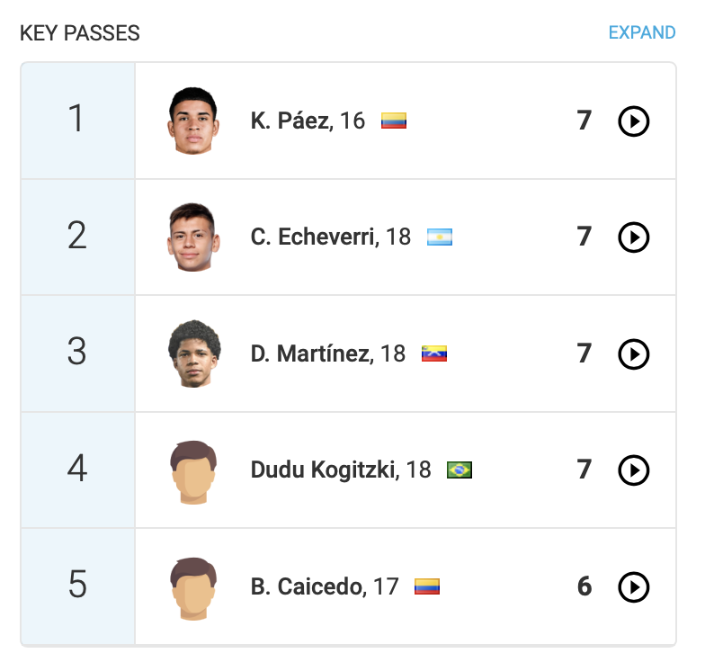
Task: Click K. Páez's portrait photo
Action: tap(193, 121)
